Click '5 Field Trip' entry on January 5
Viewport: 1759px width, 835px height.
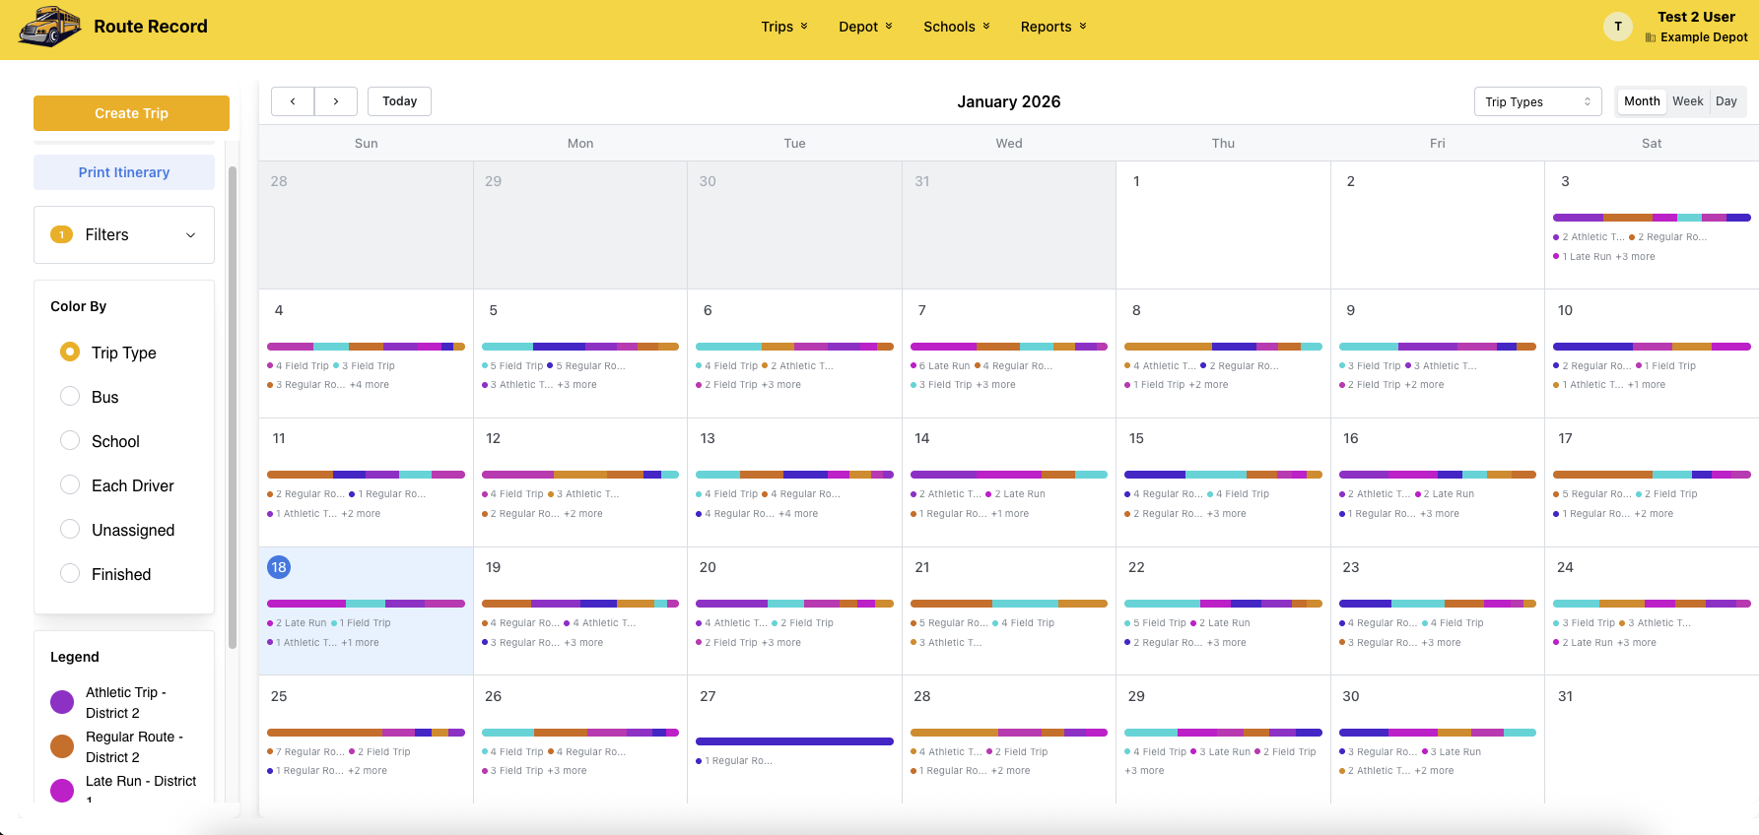tap(512, 366)
